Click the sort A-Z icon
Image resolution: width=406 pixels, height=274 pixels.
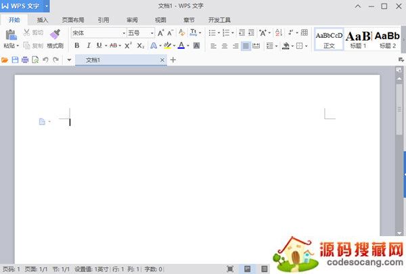(279, 32)
